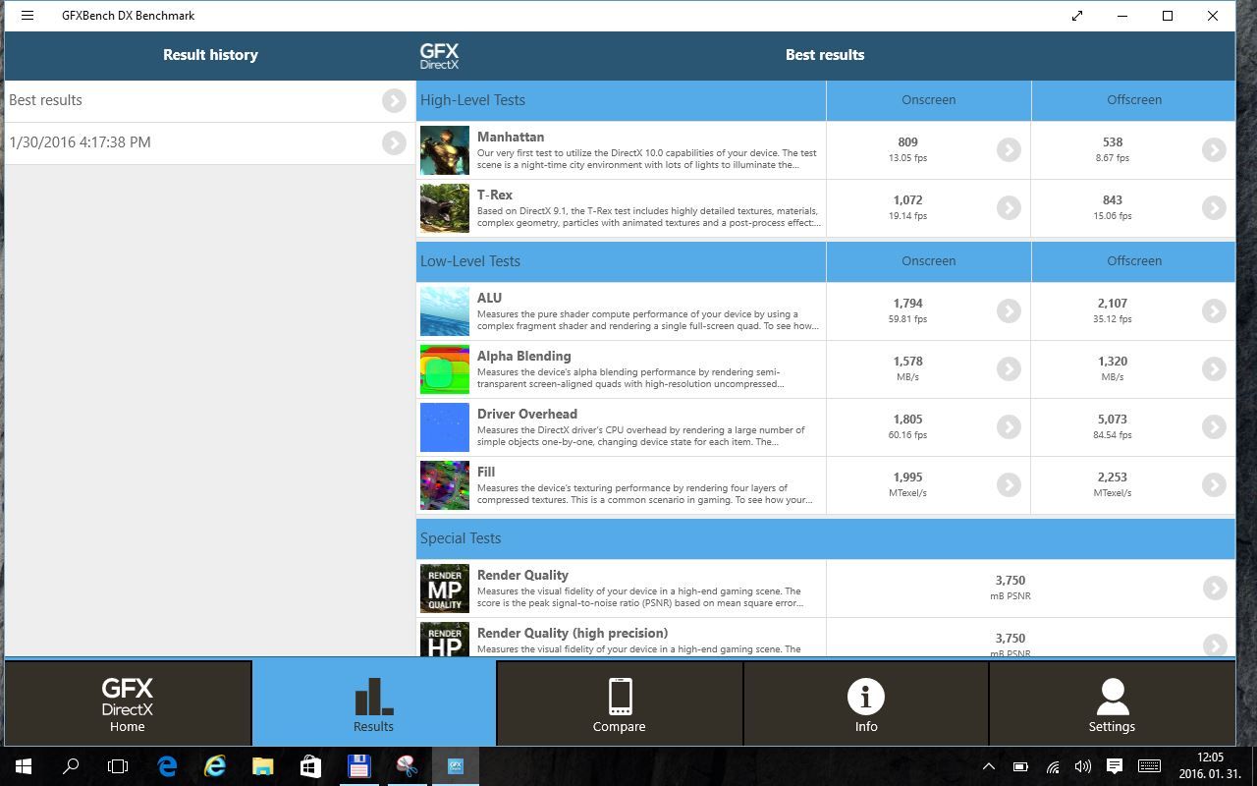
Task: Open T-Rex offscreen result details arrow
Action: tap(1214, 207)
